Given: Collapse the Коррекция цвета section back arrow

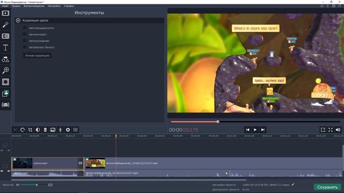Looking at the screenshot, I should pyautogui.click(x=18, y=20).
